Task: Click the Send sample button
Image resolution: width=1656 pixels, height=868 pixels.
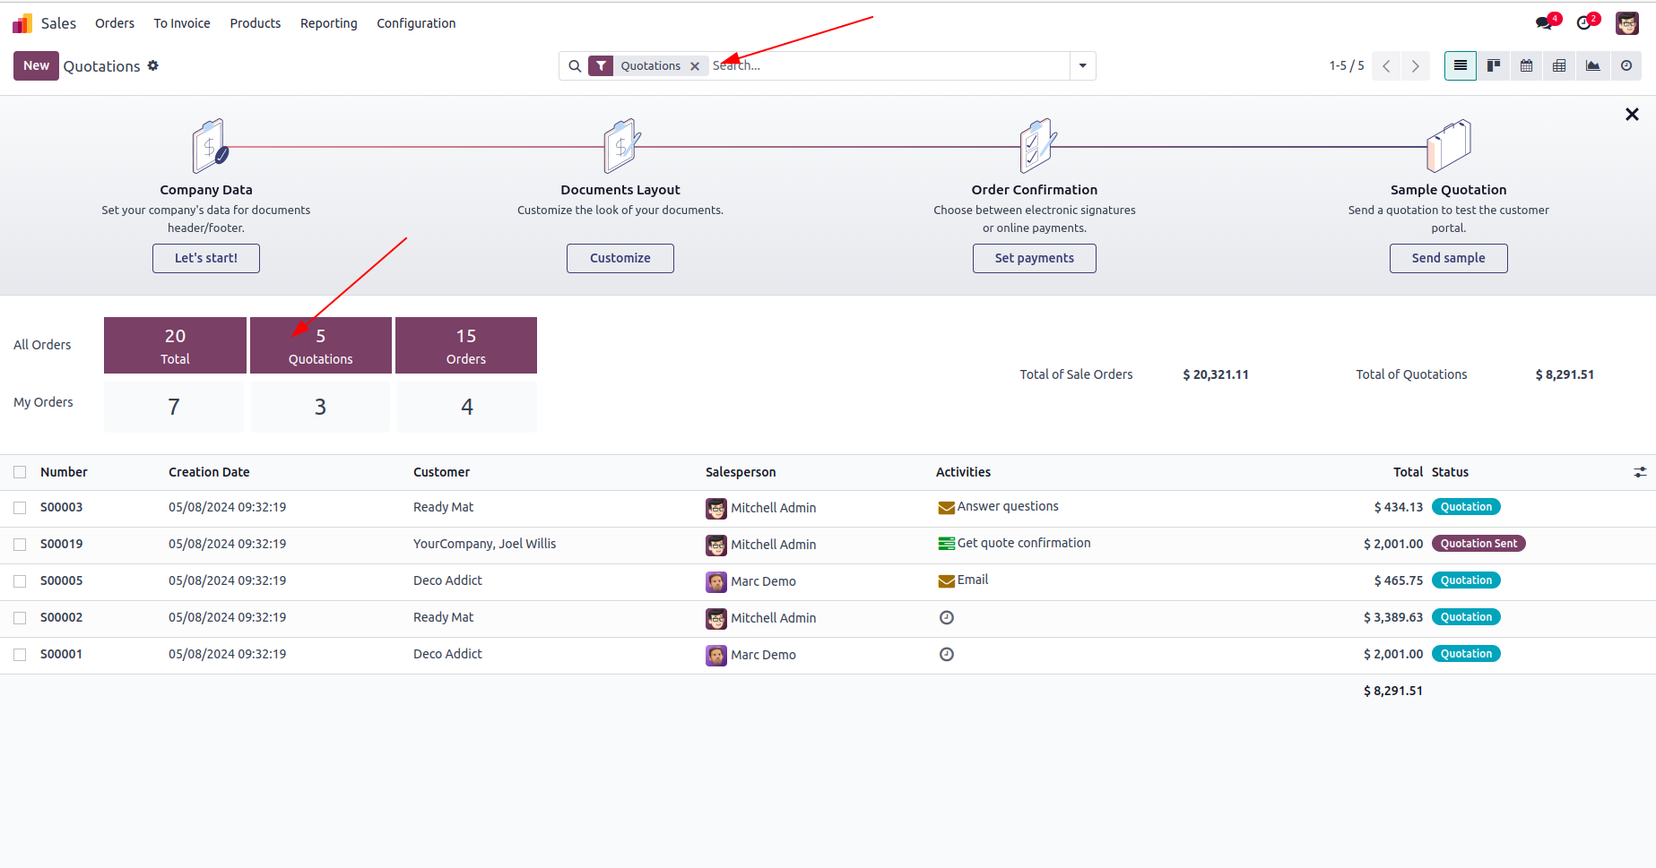Action: coord(1448,258)
